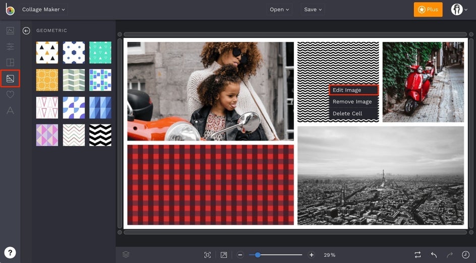Open the Graphics heart sidebar icon
The height and width of the screenshot is (263, 476).
click(10, 94)
